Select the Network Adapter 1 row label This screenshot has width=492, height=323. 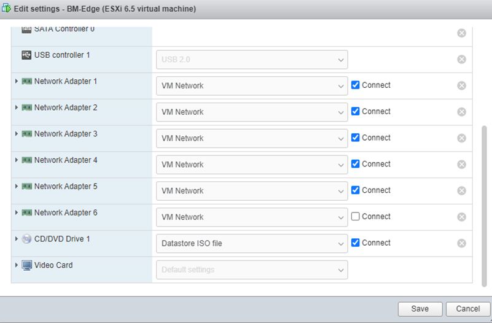pyautogui.click(x=65, y=81)
